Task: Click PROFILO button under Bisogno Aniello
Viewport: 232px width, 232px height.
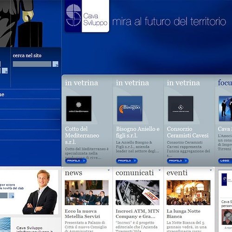Action: click(x=127, y=161)
